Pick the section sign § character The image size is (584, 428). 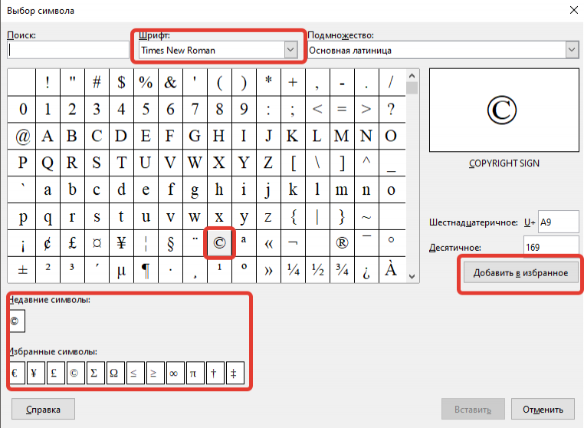click(170, 243)
